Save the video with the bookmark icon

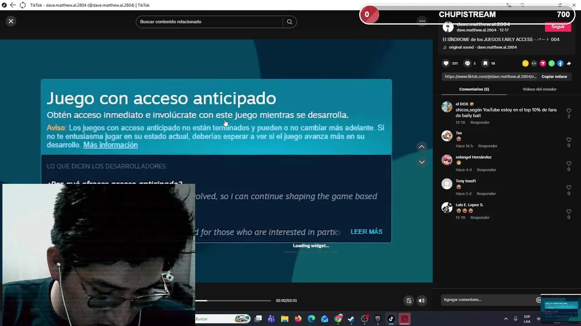coord(485,63)
